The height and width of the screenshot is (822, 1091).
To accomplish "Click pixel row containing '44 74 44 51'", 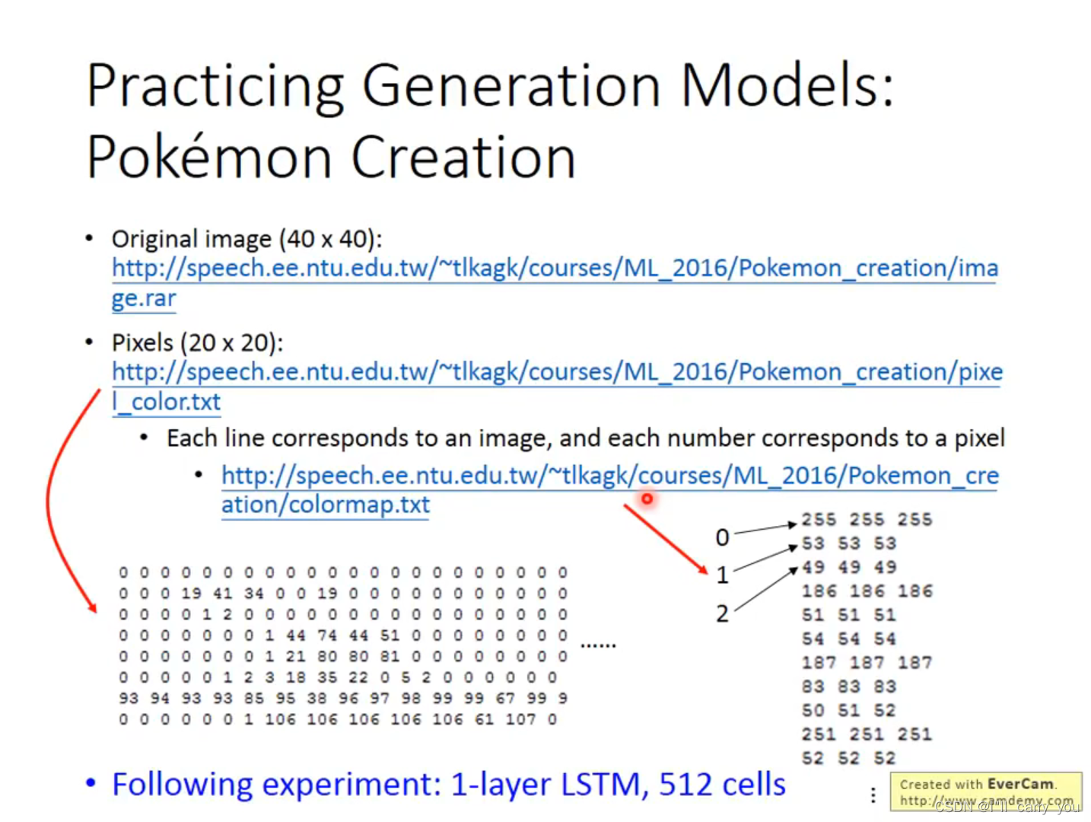I will [x=343, y=636].
